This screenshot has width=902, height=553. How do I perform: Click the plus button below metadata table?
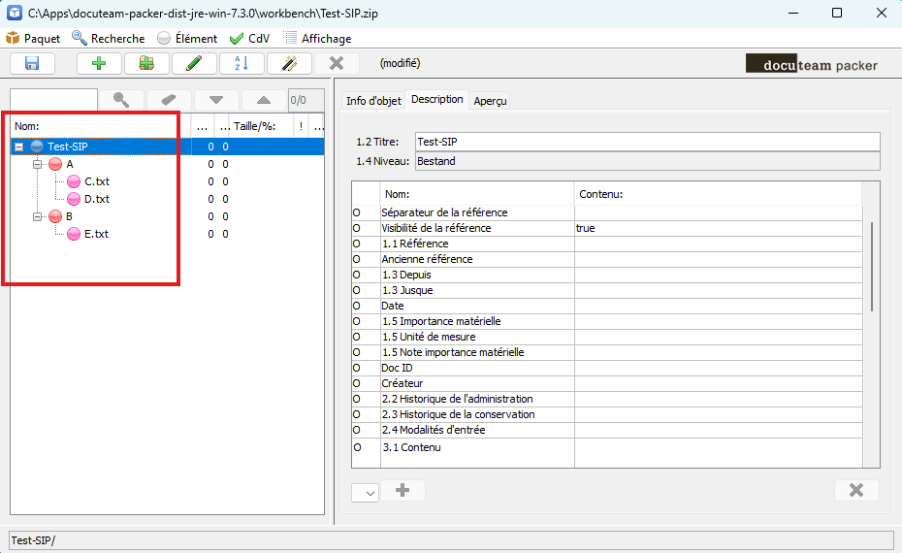(403, 490)
